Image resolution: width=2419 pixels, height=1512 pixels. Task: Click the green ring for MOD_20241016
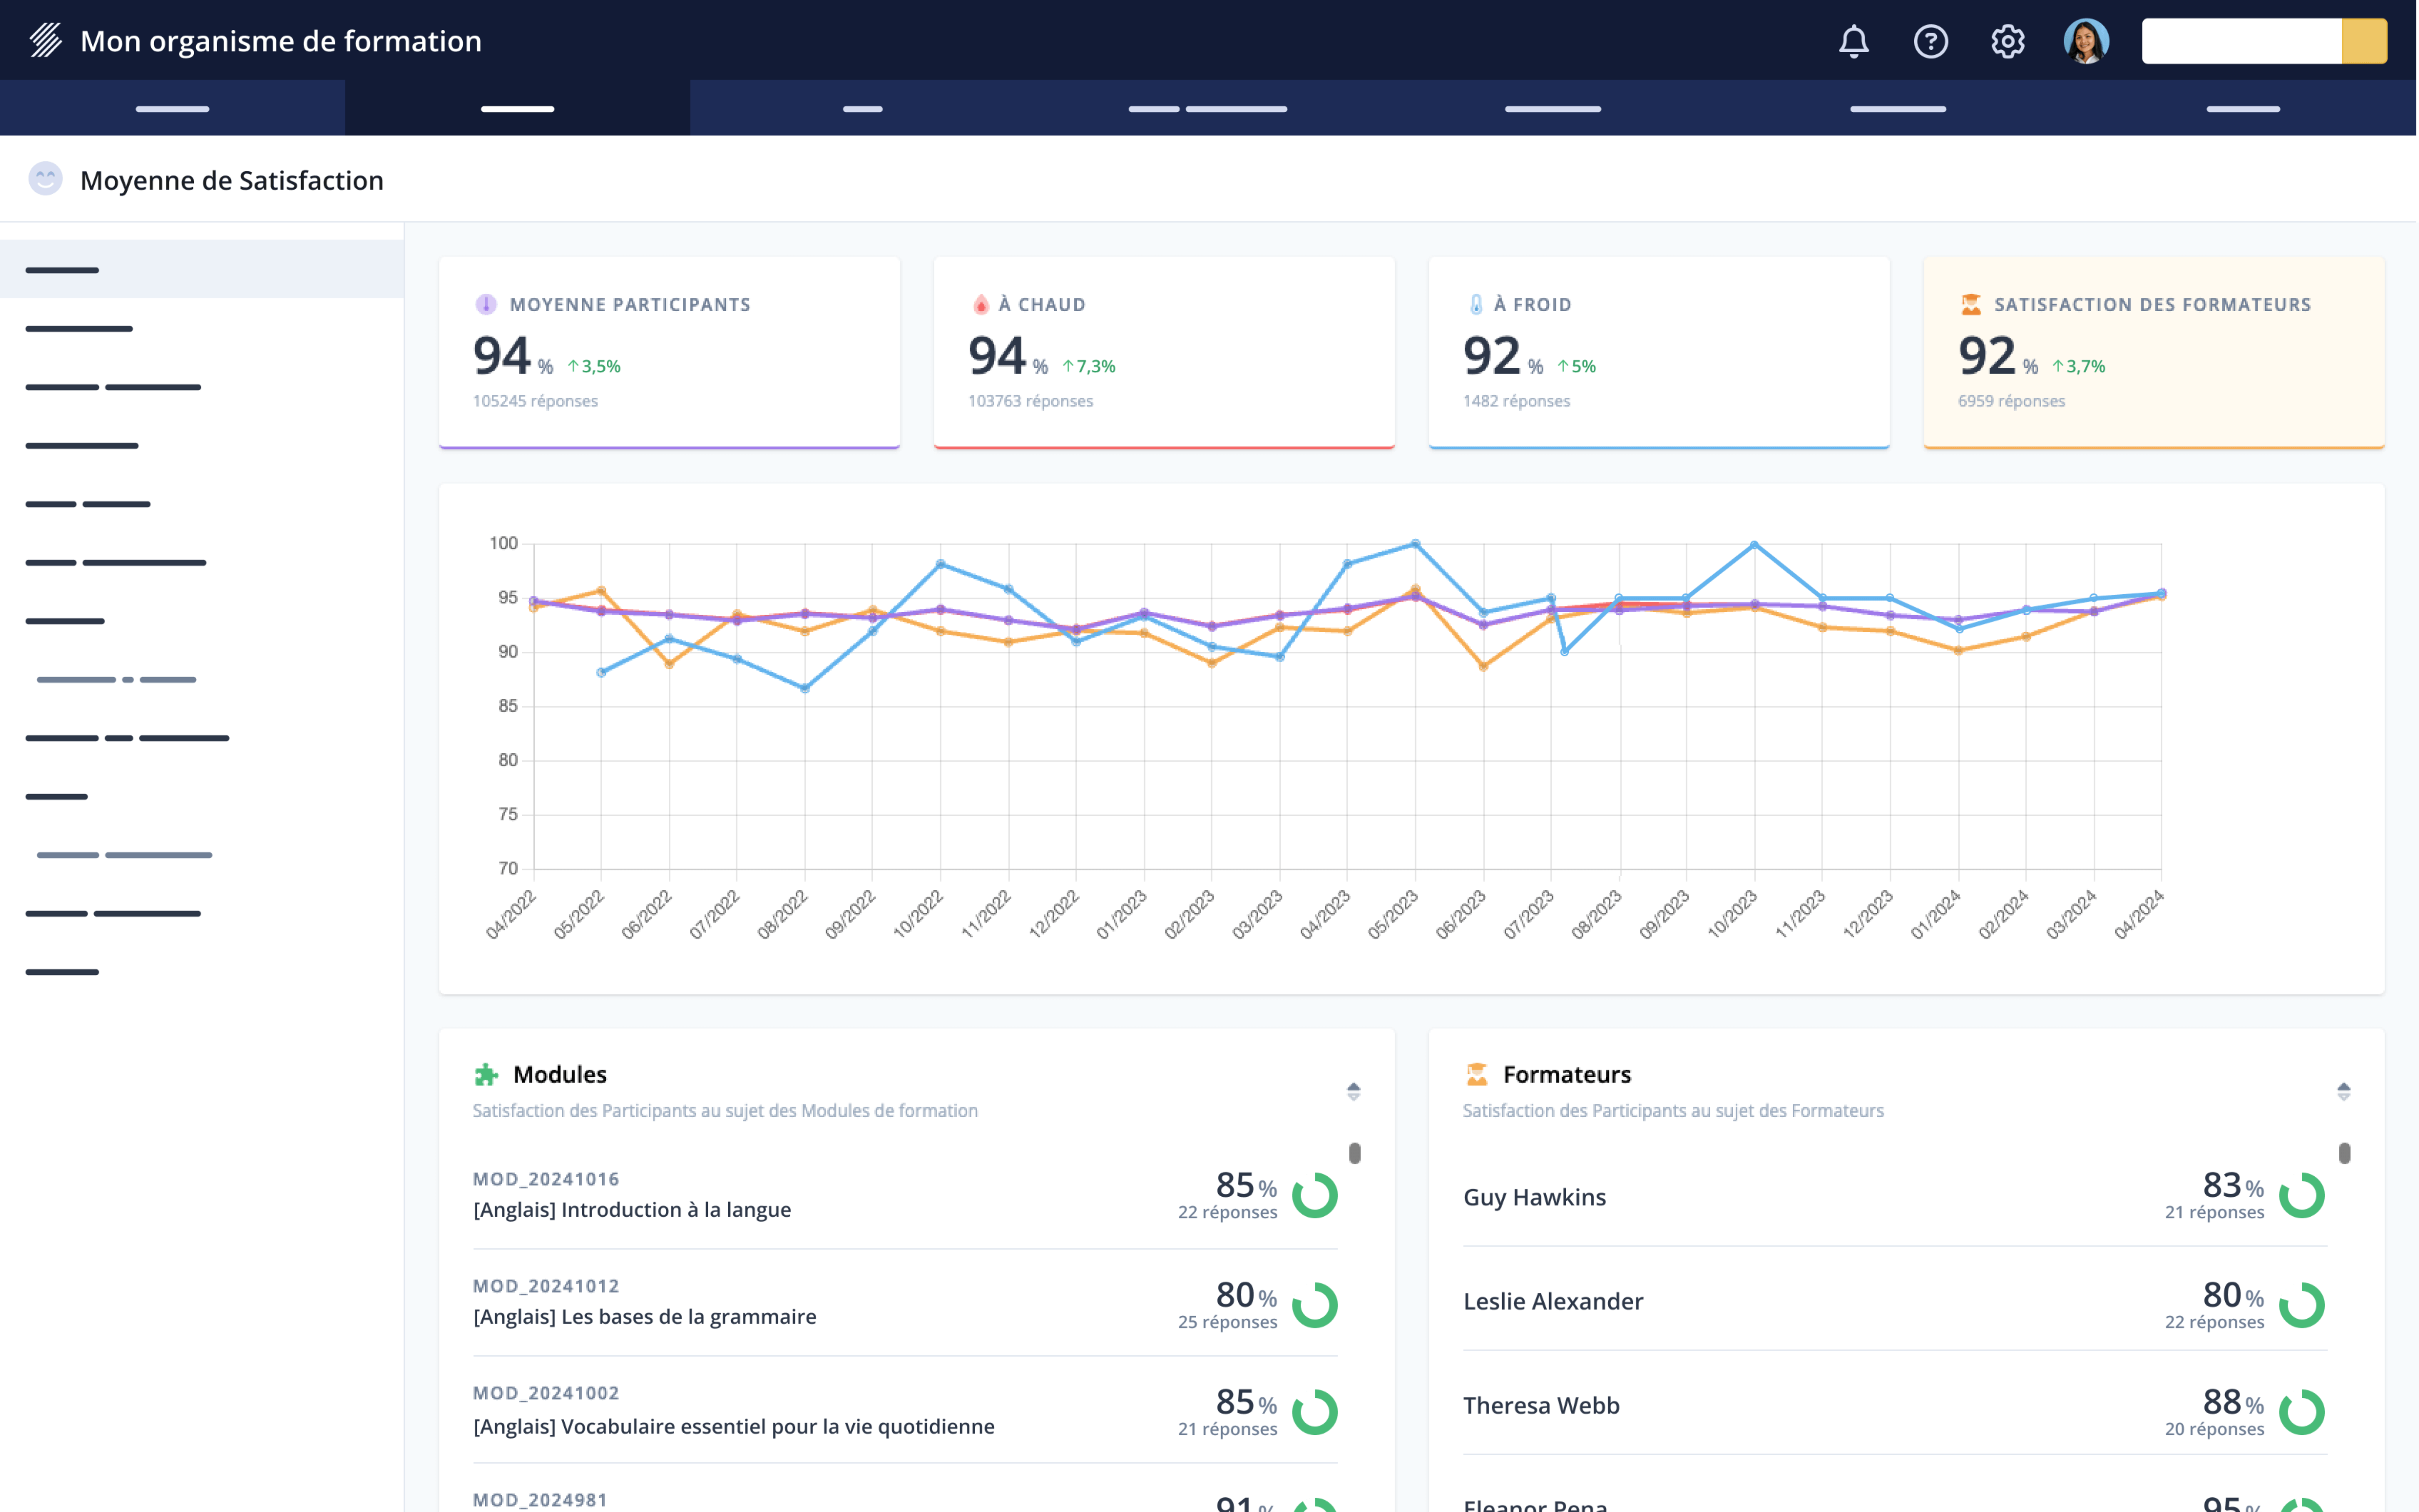[1314, 1195]
